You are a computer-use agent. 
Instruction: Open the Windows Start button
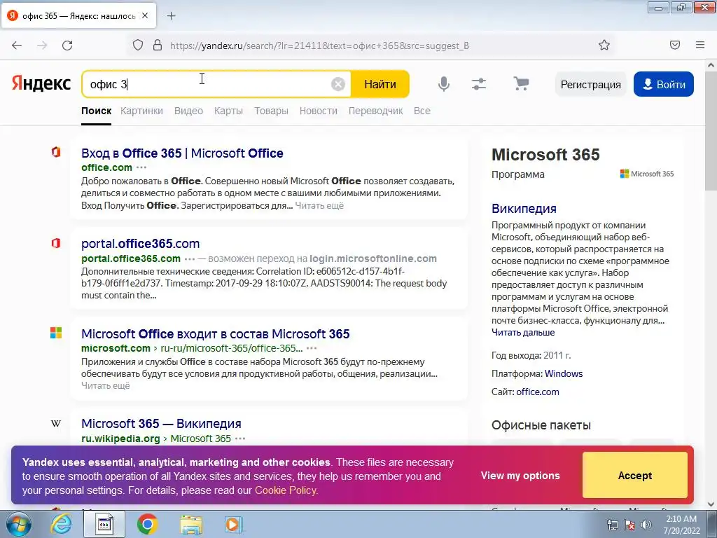coord(19,524)
